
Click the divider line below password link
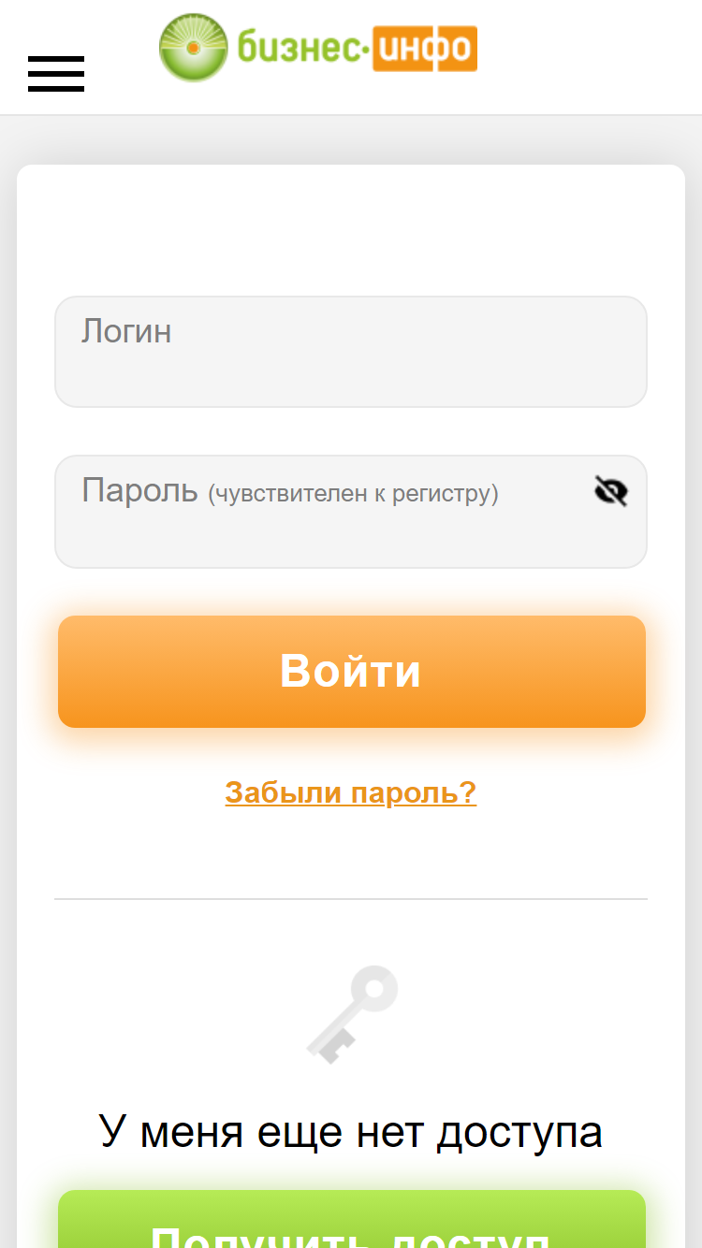351,899
